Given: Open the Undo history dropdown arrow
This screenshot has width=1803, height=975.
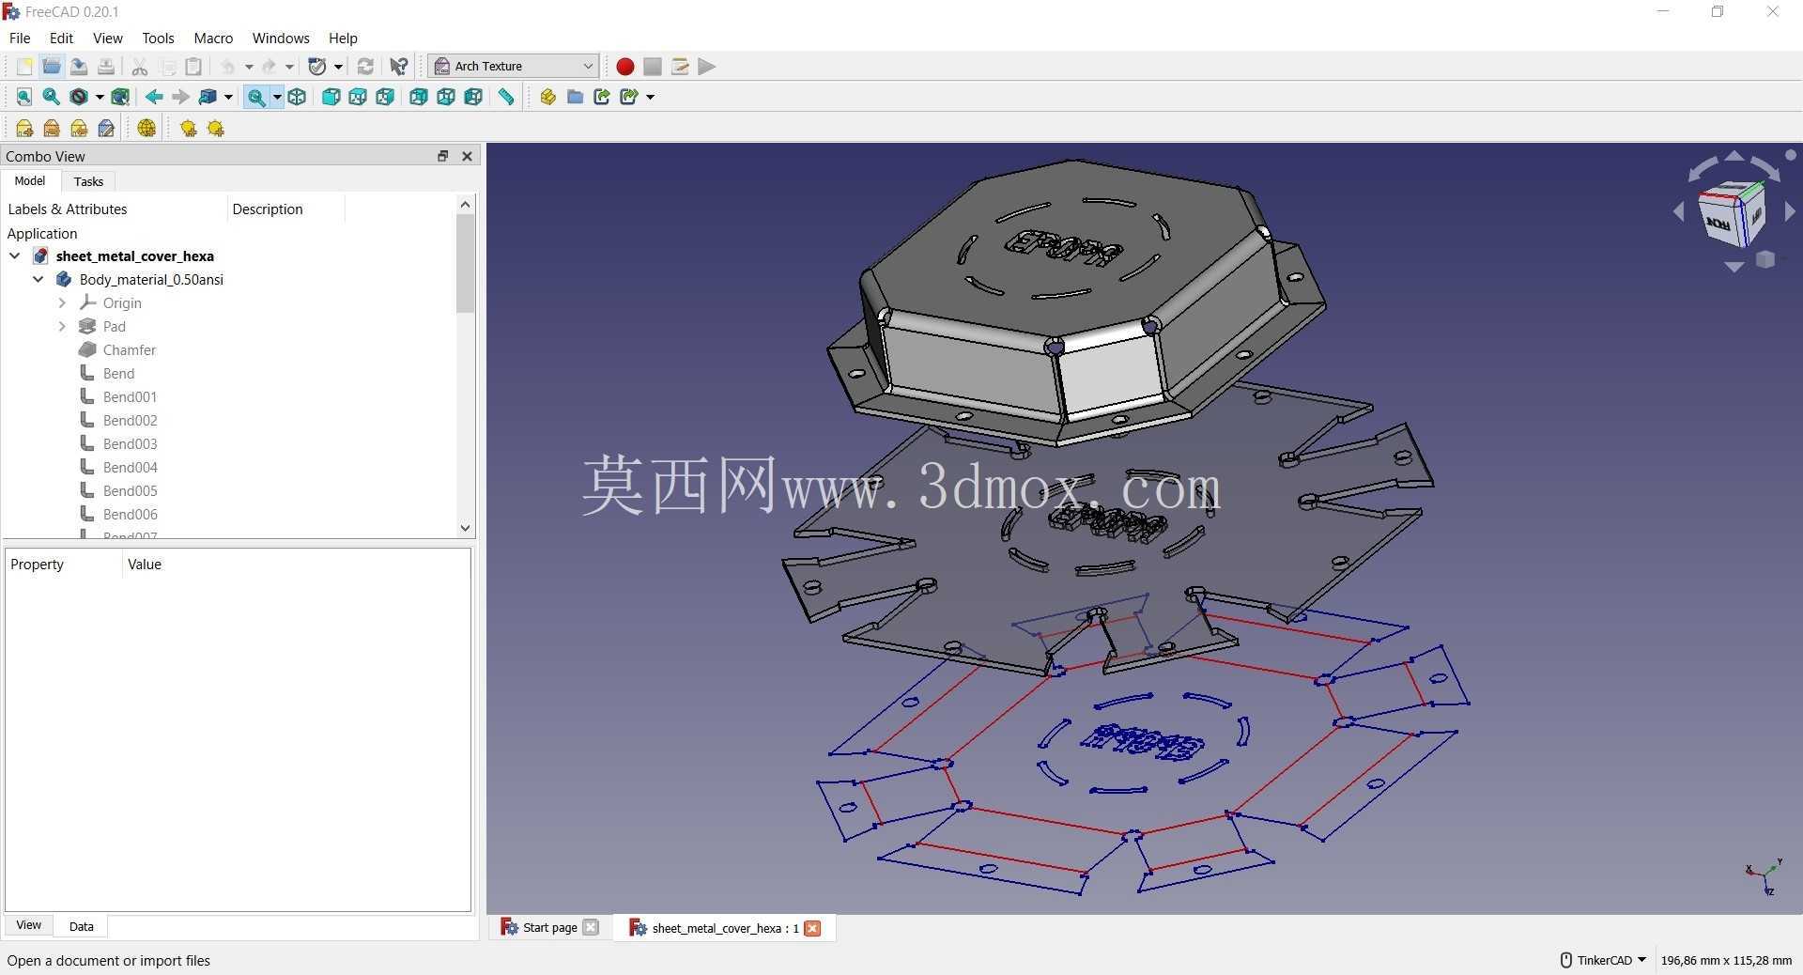Looking at the screenshot, I should (249, 67).
